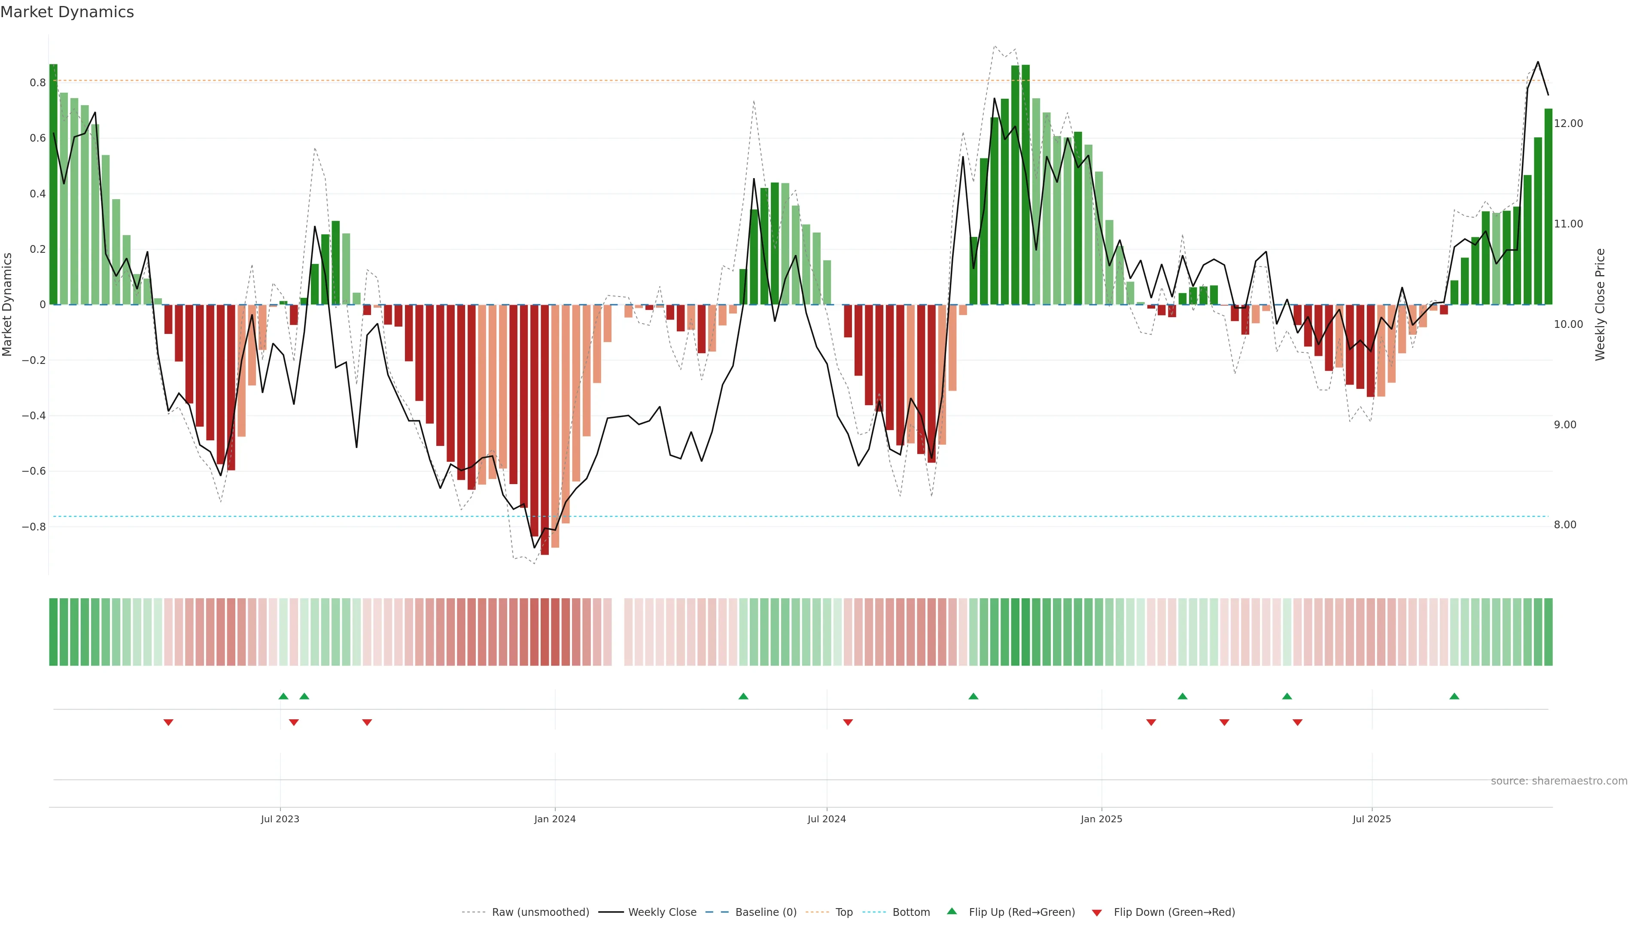The height and width of the screenshot is (927, 1649).
Task: Click the leftmost green heatmap strip cell
Action: (x=53, y=632)
